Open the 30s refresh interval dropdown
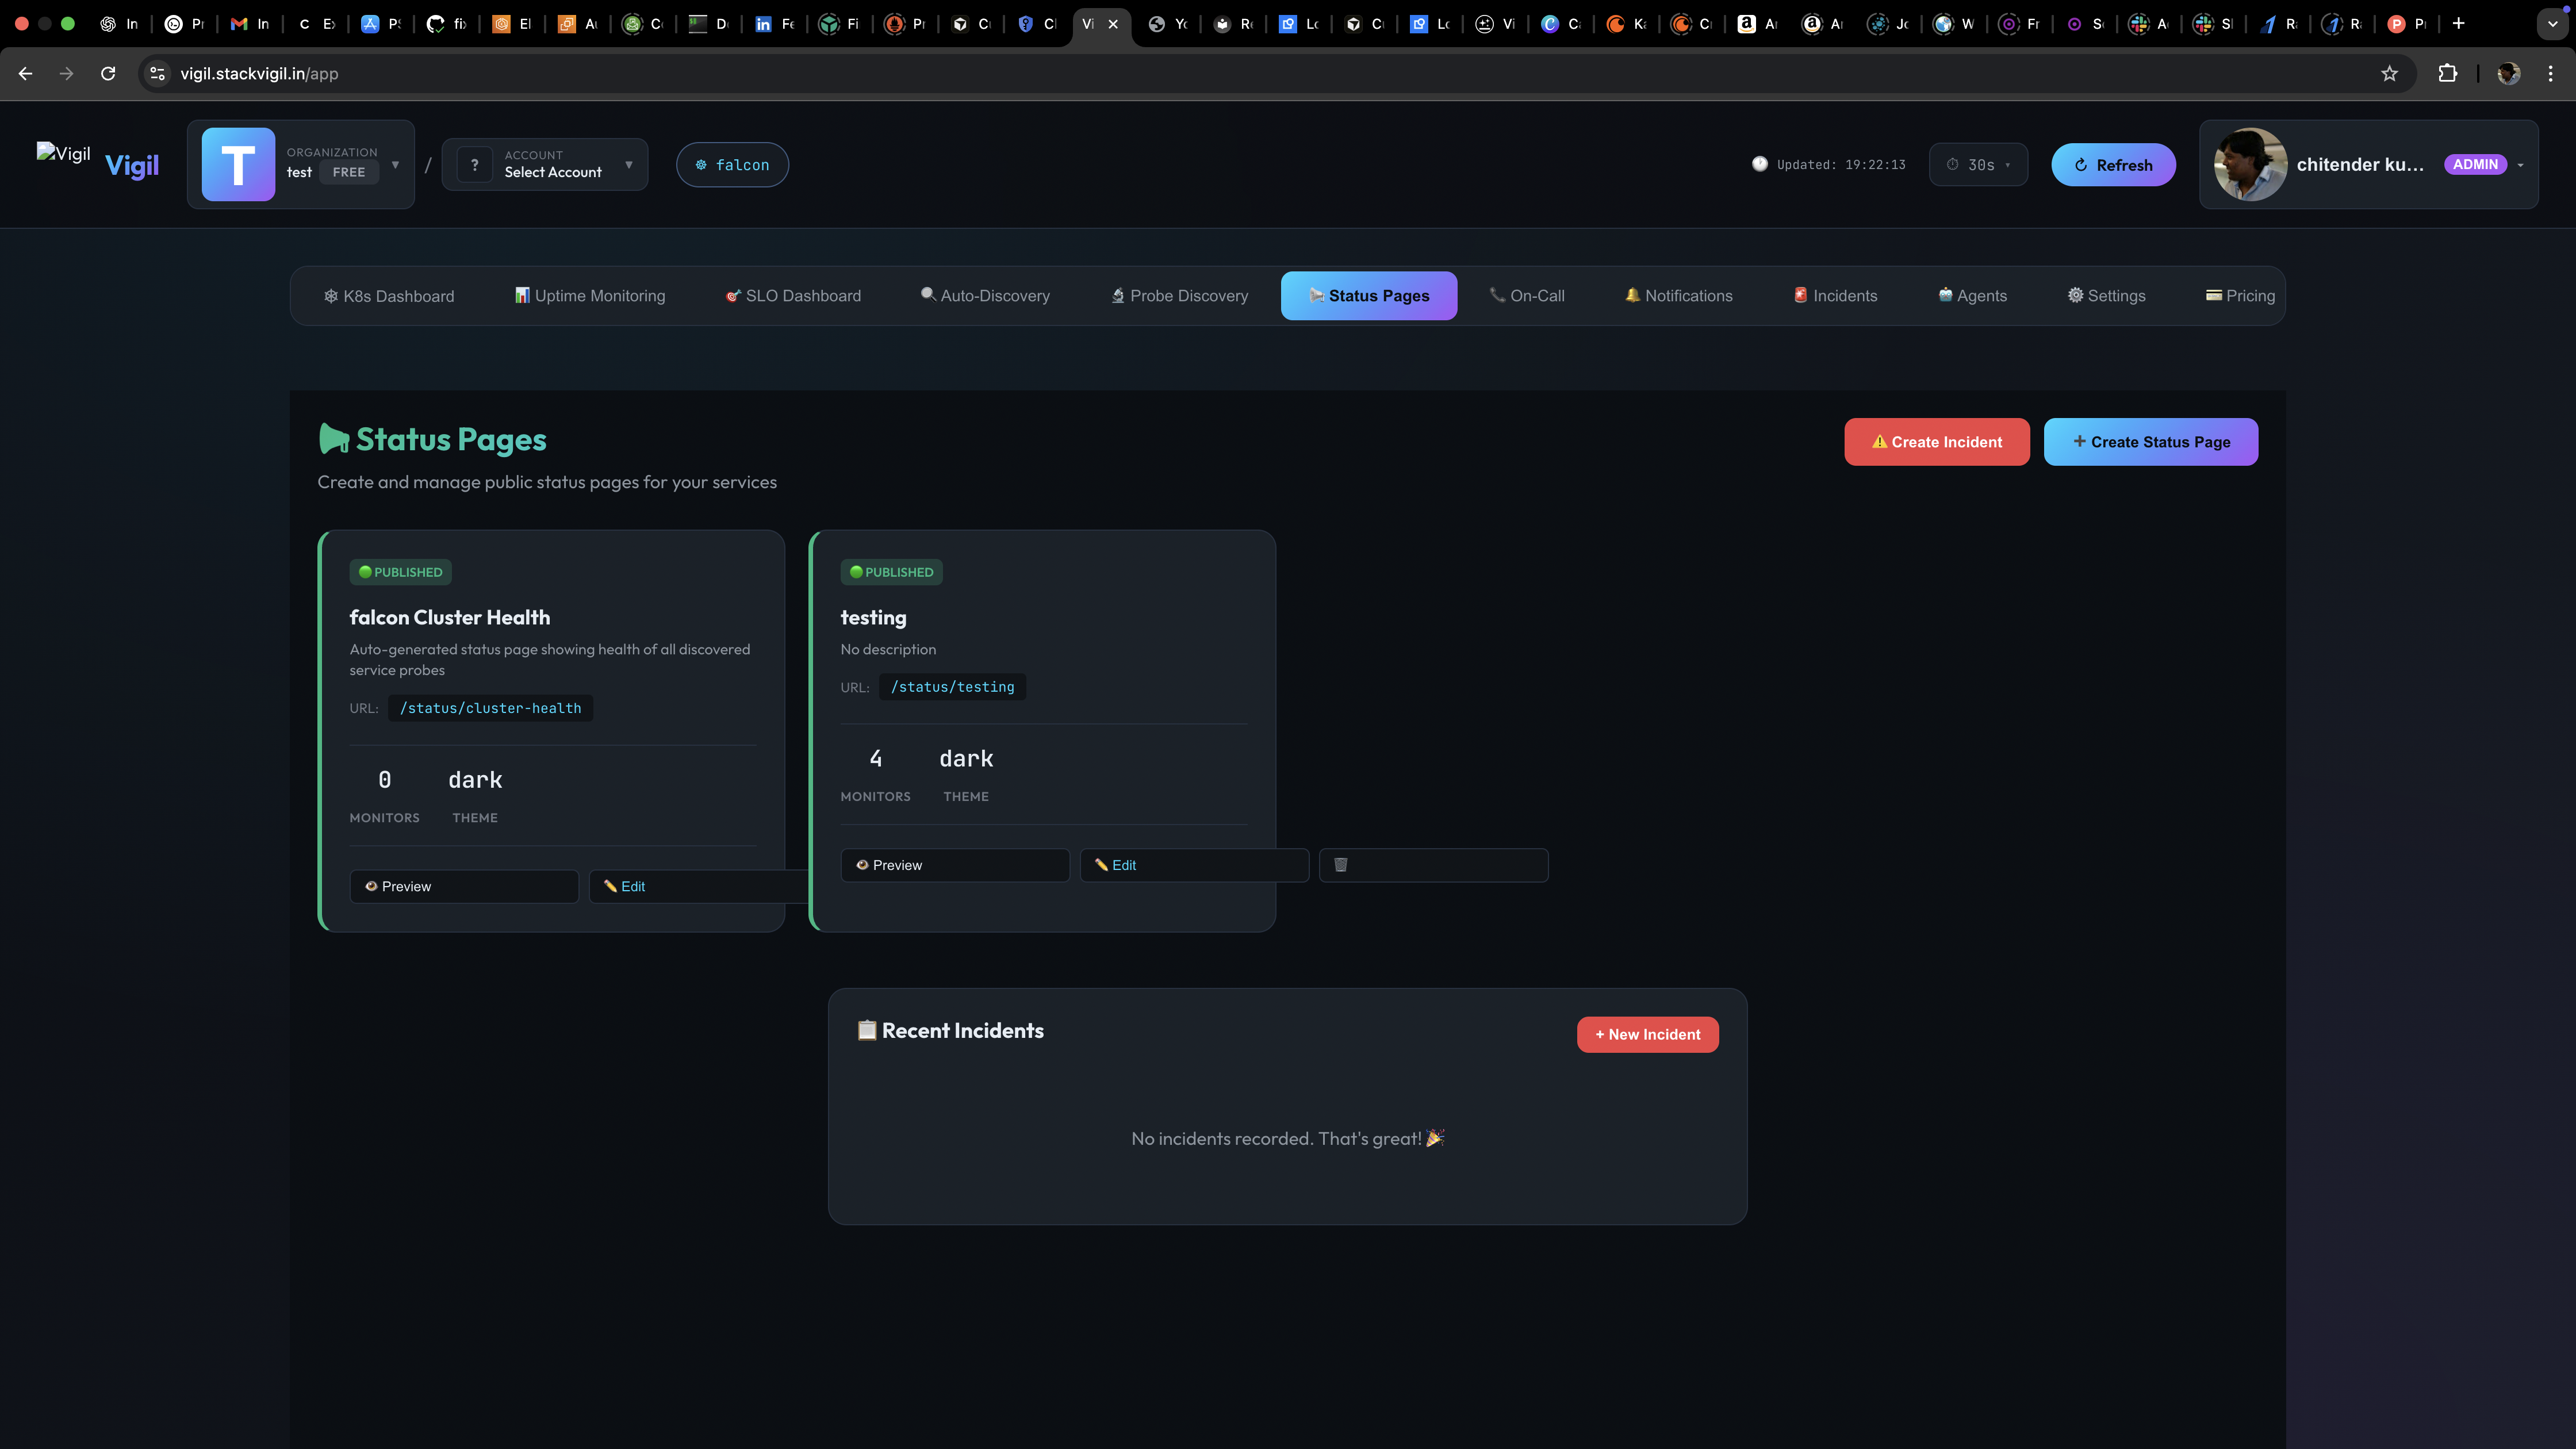The width and height of the screenshot is (2576, 1449). click(x=1978, y=165)
